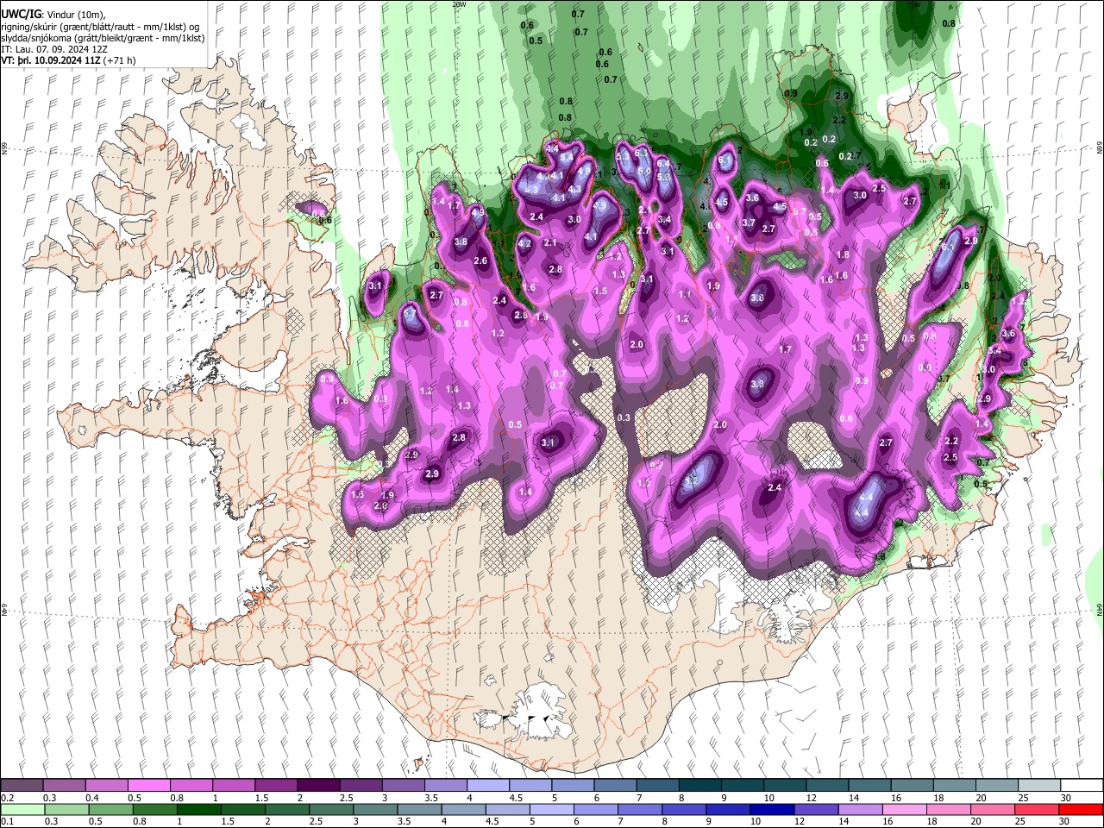1104x828 pixels.
Task: Click the "7" label on the lower rain scale
Action: pos(620,821)
